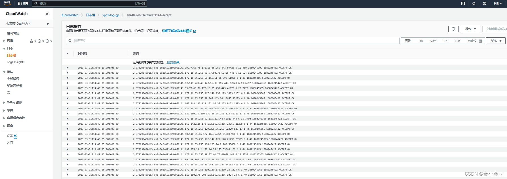Open the filter pattern help link
Viewport: 507px width, 179px height.
click(179, 31)
